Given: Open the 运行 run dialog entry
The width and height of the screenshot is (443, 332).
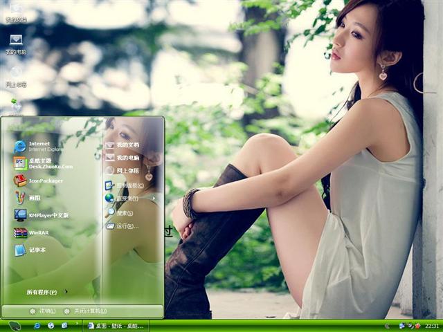Looking at the screenshot, I should click(122, 226).
